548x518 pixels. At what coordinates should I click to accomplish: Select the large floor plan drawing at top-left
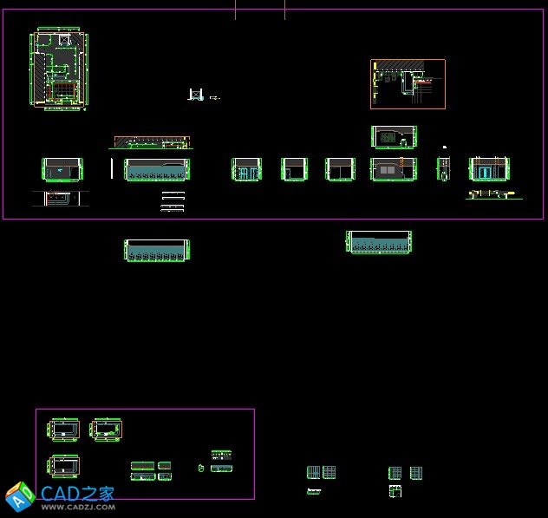coord(58,69)
